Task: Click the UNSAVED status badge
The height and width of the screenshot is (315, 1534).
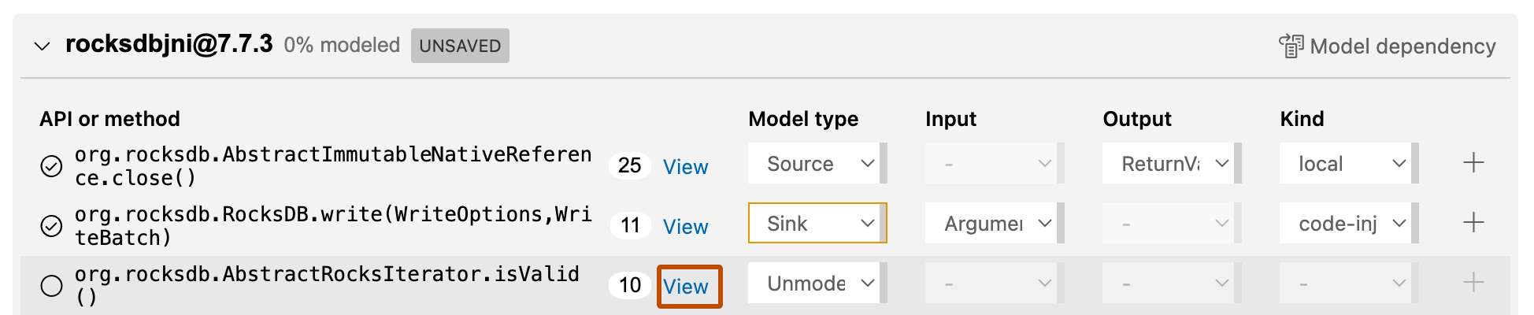Action: [x=460, y=46]
